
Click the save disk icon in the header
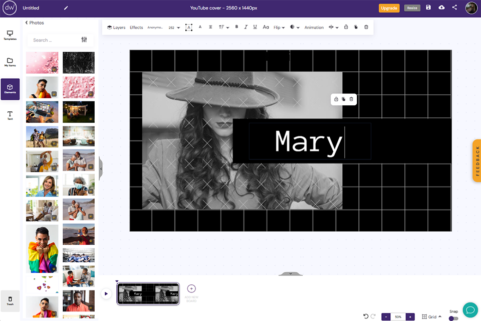(428, 8)
